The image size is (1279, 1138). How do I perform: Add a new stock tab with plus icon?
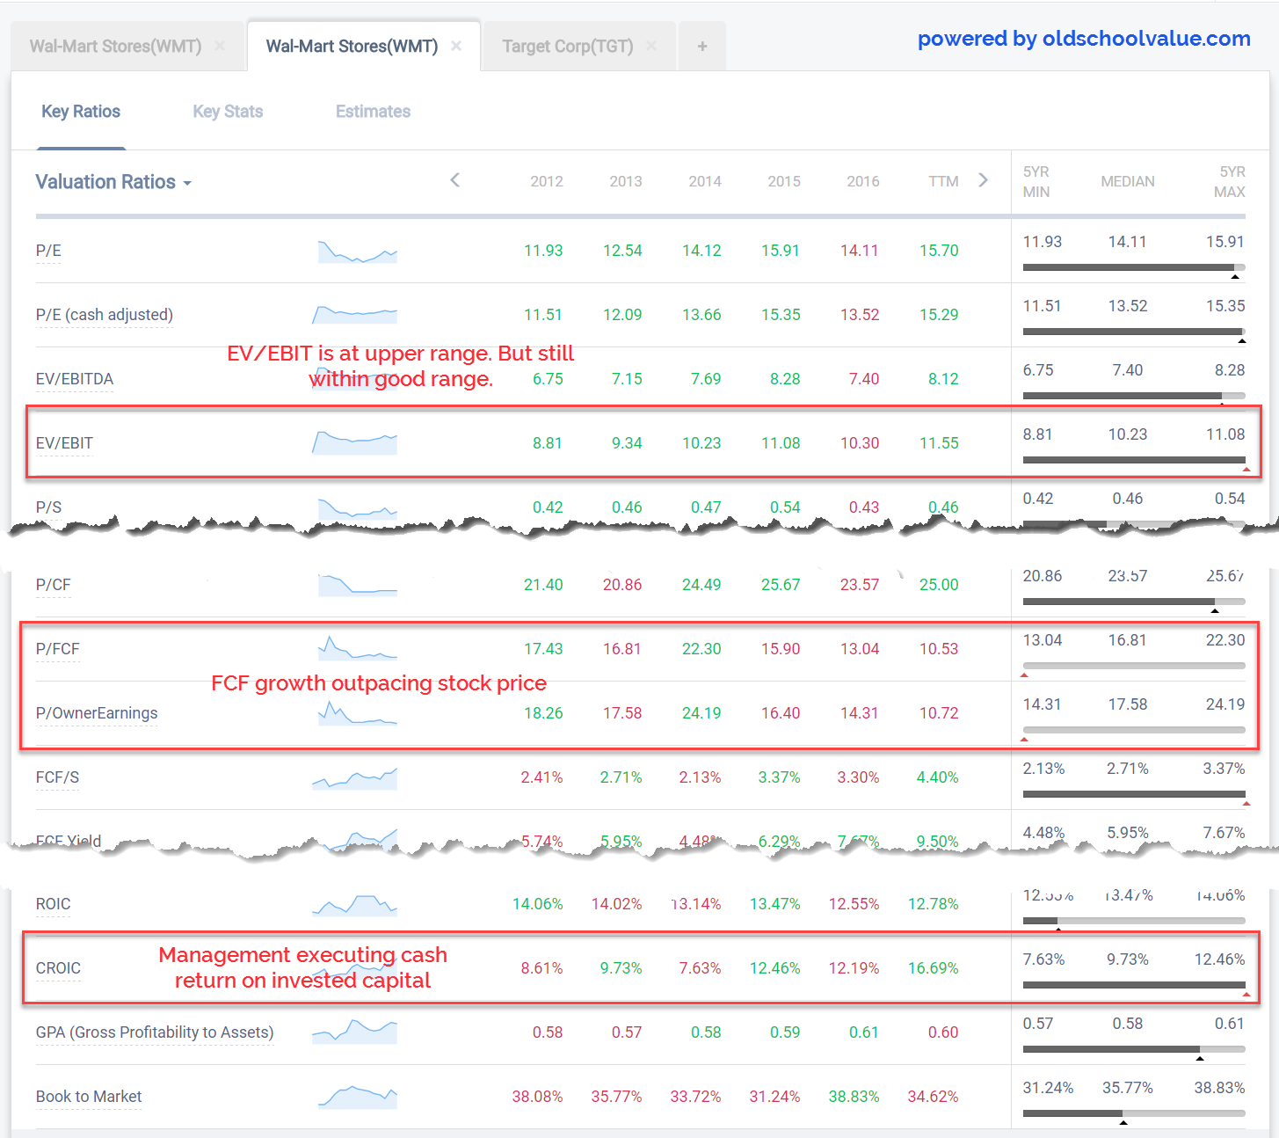702,47
